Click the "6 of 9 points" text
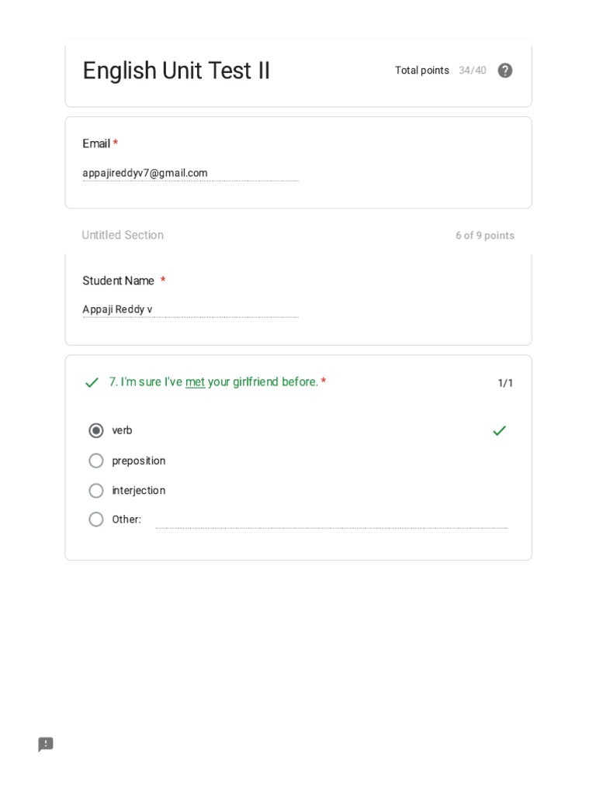Image resolution: width=596 pixels, height=794 pixels. 484,236
